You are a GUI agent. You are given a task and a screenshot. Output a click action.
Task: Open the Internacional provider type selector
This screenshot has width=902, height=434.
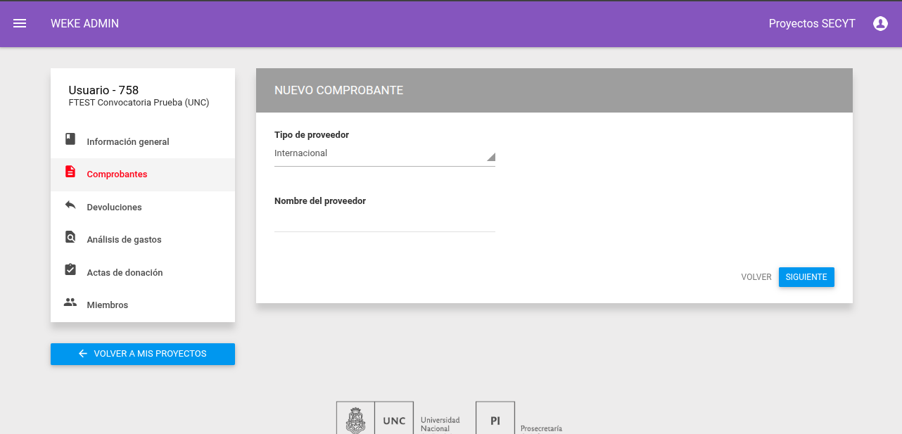coord(385,153)
